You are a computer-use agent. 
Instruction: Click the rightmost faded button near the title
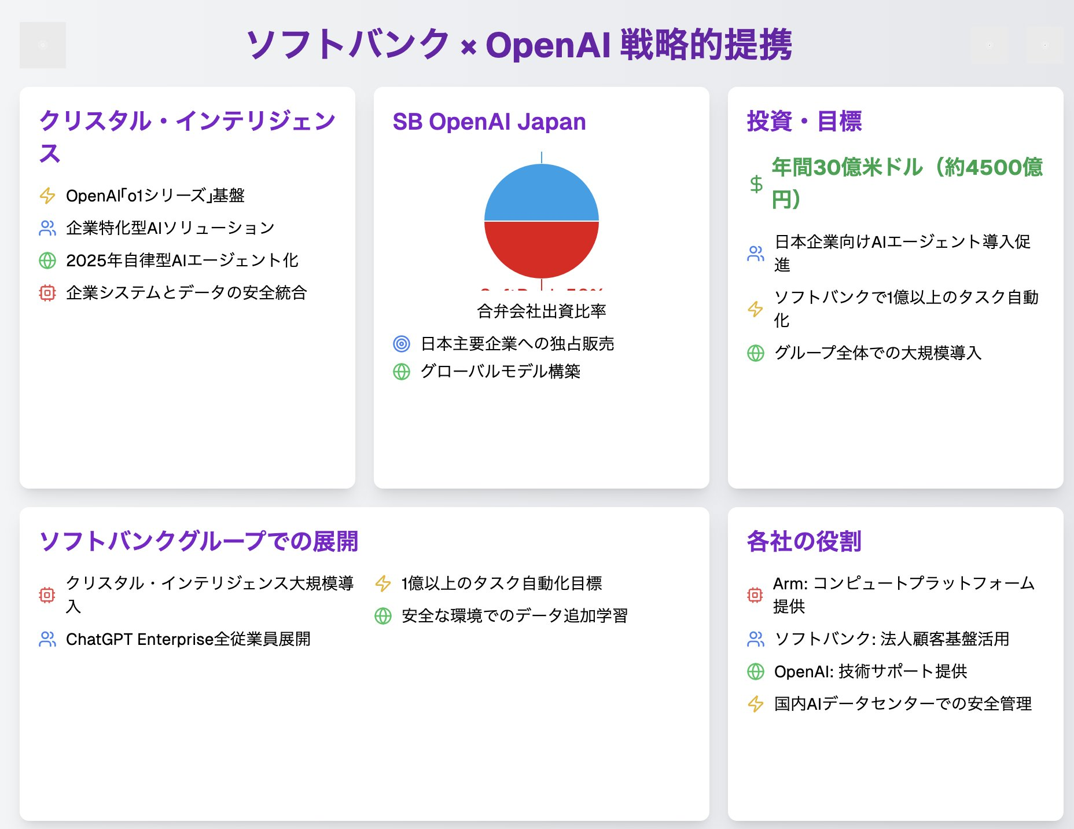tap(1046, 45)
